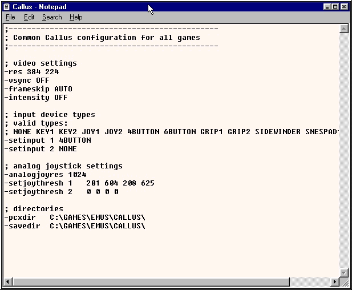Click the '; video settings' comment line
Image resolution: width=352 pixels, height=290 pixels.
[41, 63]
